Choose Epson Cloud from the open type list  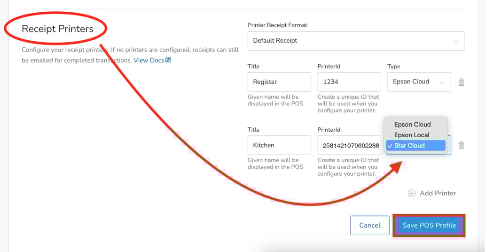click(413, 125)
